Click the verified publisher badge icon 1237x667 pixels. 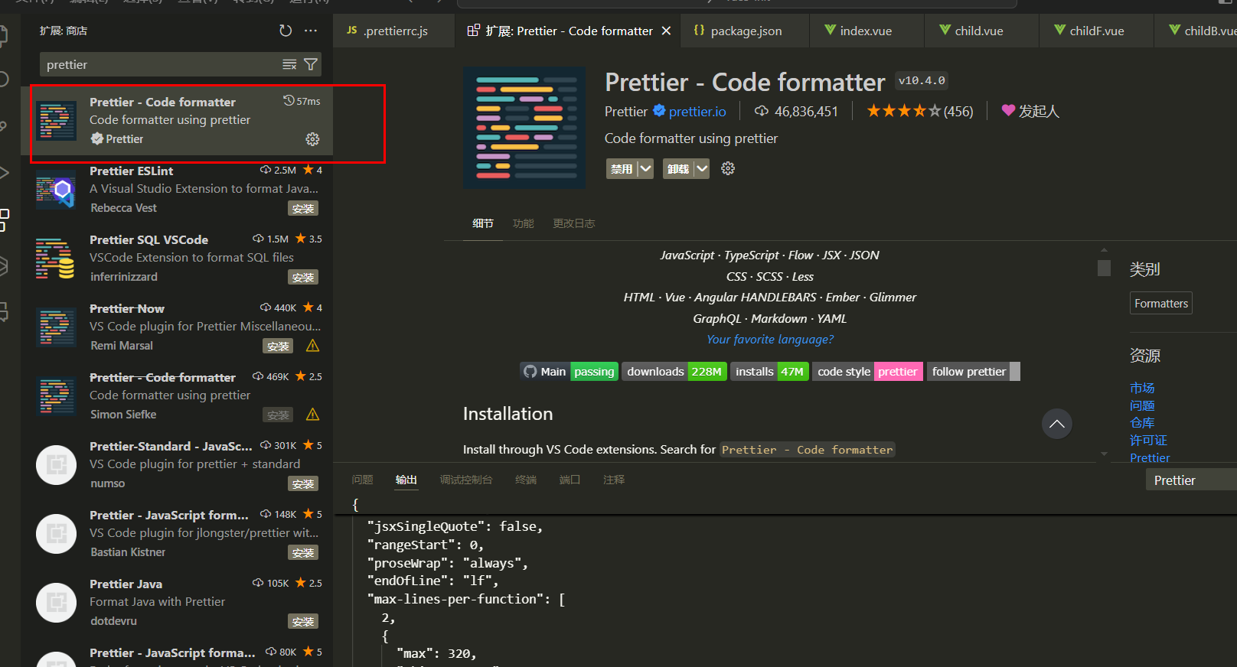[x=659, y=111]
